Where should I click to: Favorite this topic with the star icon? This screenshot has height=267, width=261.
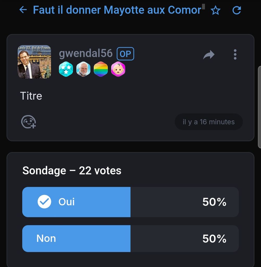pos(215,10)
